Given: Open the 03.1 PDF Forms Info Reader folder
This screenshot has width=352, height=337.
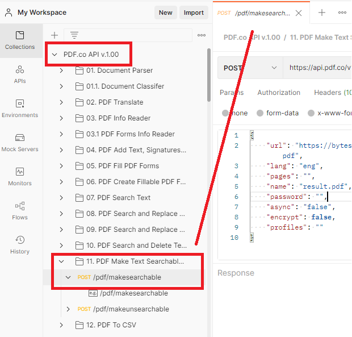Looking at the screenshot, I should [131, 134].
